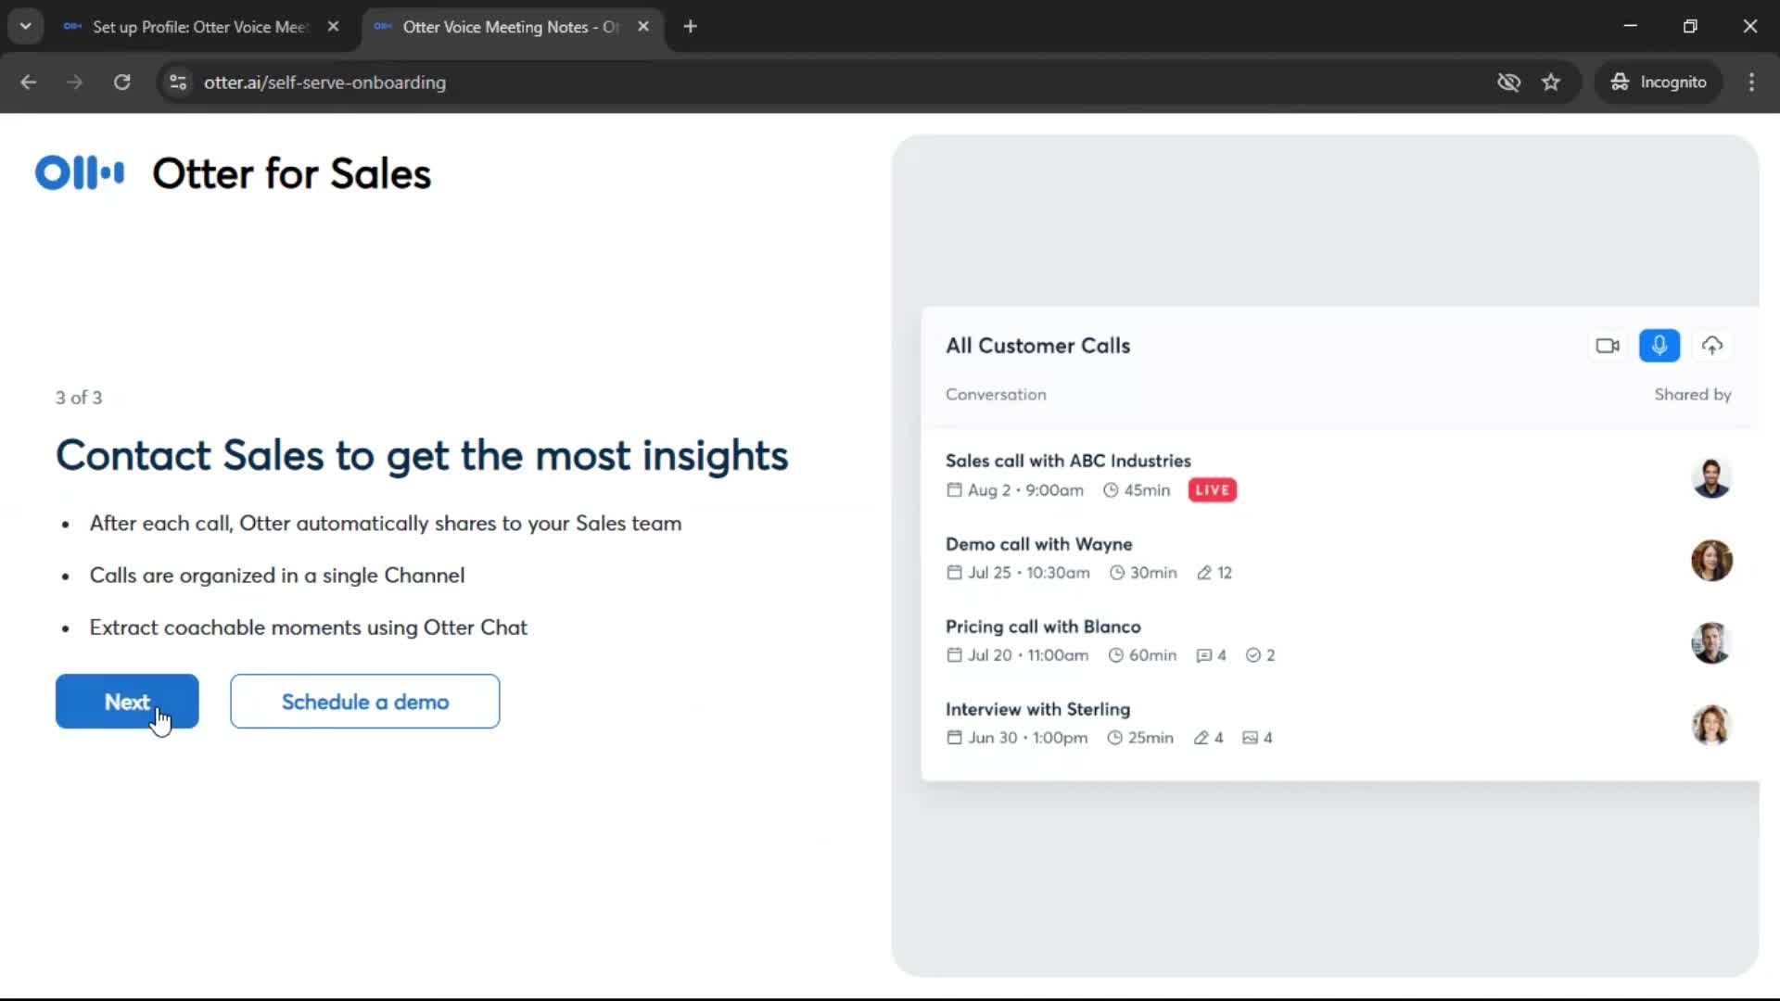This screenshot has height=1001, width=1780.
Task: Click the Contact Sales to get the most insights heading
Action: [422, 456]
